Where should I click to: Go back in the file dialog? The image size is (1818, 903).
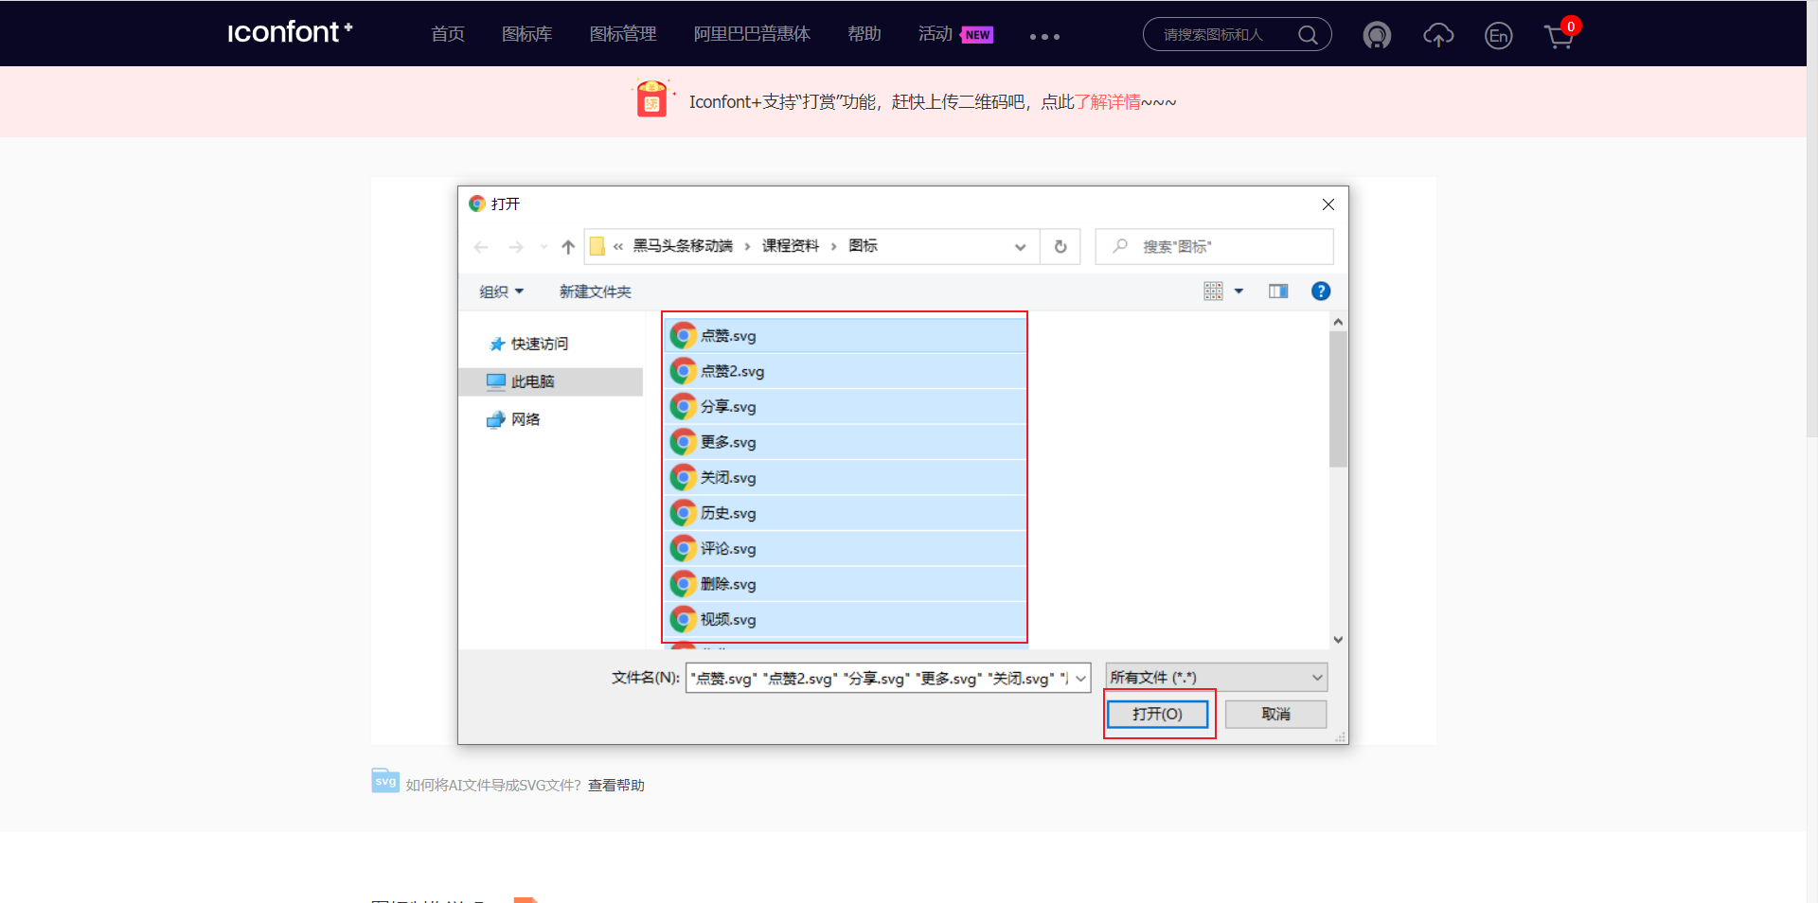coord(481,247)
